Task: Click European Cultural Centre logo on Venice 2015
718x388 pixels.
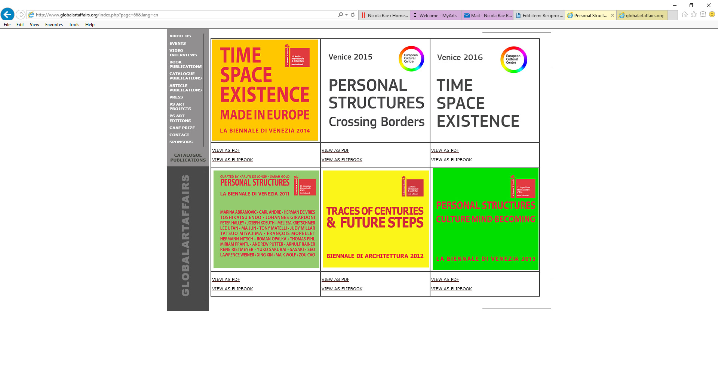Action: (x=411, y=59)
